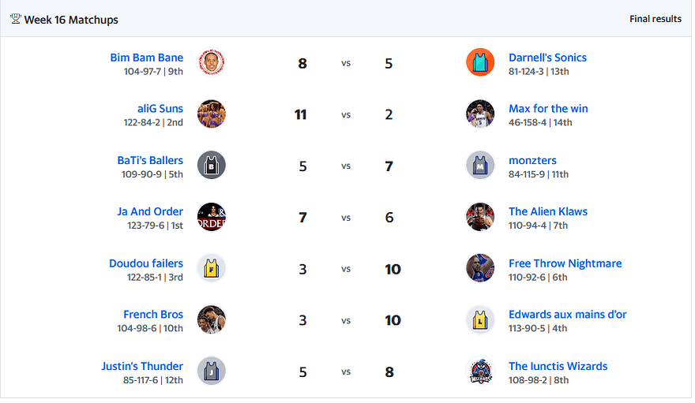The width and height of the screenshot is (695, 403).
Task: Click Edwards aux mains d'or jersey icon
Action: [480, 320]
